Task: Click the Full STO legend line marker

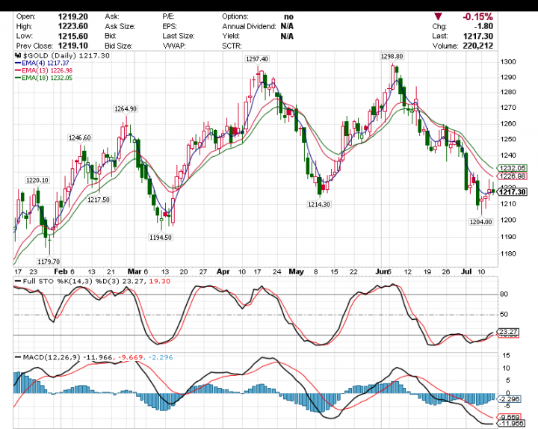Action: tap(16, 280)
